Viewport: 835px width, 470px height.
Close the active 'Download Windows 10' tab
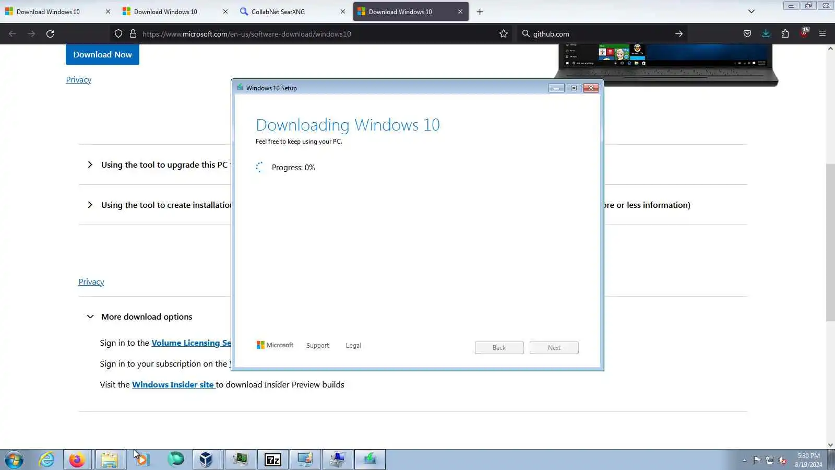tap(460, 11)
